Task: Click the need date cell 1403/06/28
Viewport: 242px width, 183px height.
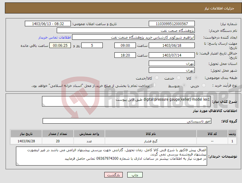Action: click(26, 141)
